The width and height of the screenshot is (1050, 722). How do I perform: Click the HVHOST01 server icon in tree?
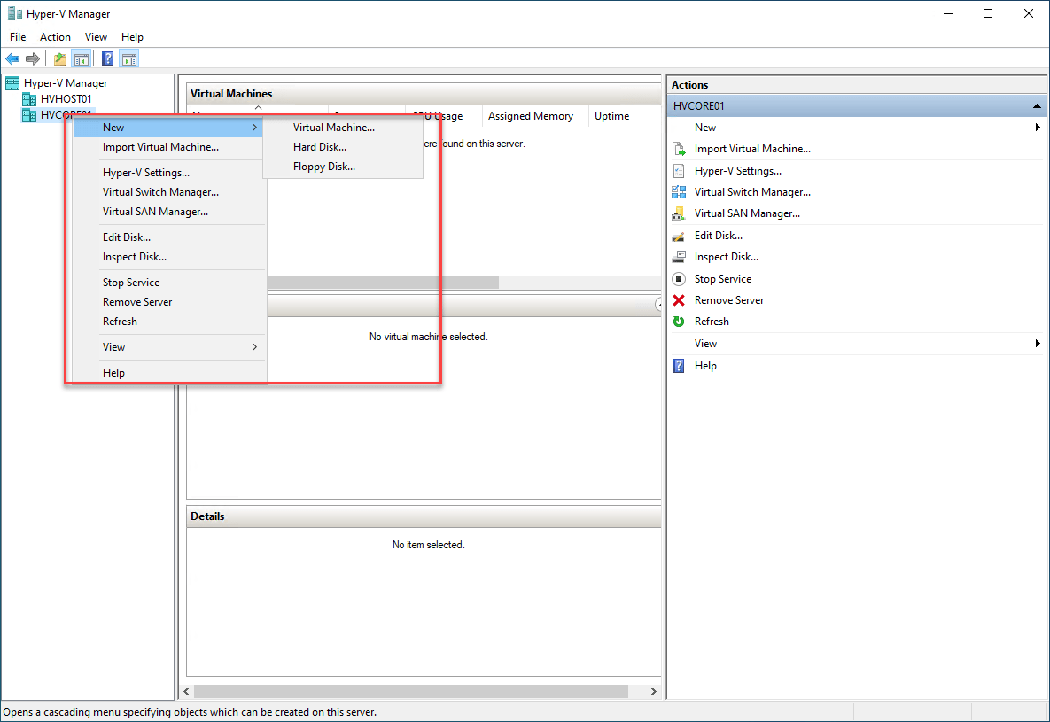29,99
